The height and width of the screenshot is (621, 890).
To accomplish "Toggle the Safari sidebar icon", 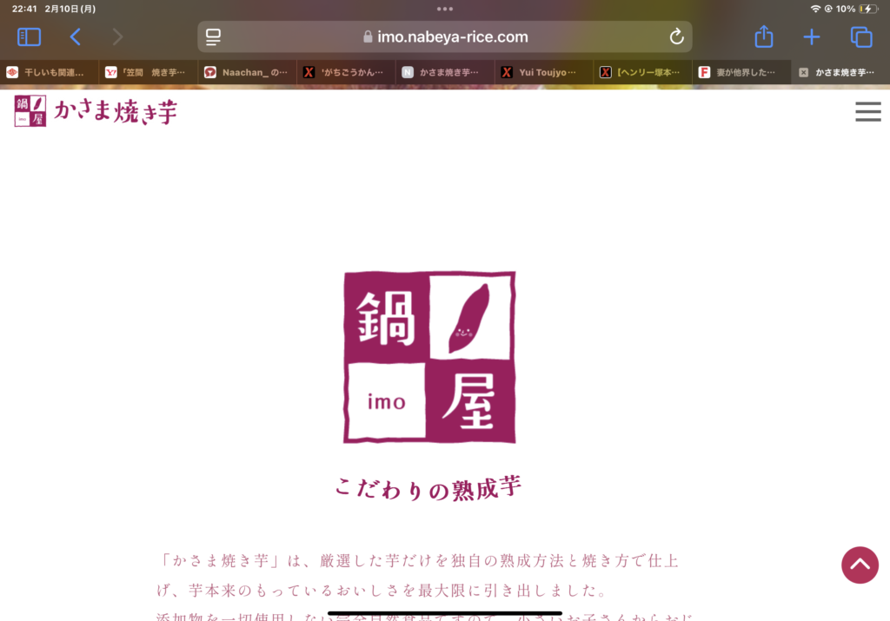I will (x=30, y=37).
